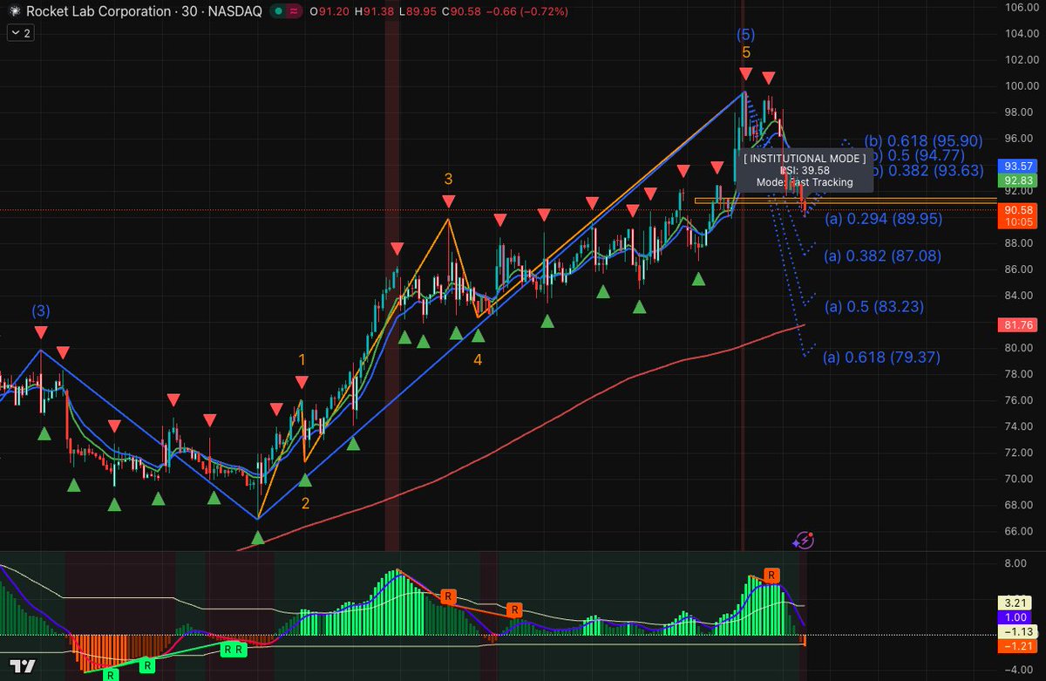Select the blue (5) wave label
Image resolution: width=1046 pixels, height=681 pixels.
click(x=745, y=35)
